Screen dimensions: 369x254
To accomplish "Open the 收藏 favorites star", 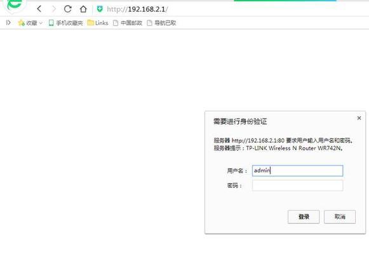I will [x=22, y=23].
